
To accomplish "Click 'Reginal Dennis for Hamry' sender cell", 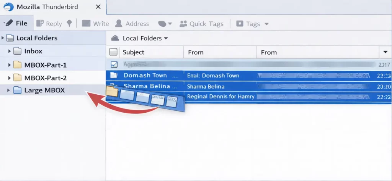I will click(x=221, y=97).
